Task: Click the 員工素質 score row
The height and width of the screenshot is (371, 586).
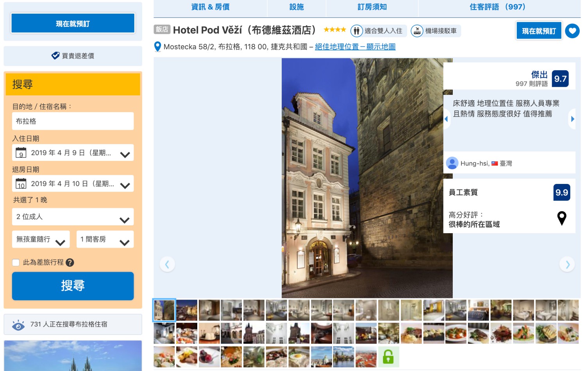Action: 509,192
